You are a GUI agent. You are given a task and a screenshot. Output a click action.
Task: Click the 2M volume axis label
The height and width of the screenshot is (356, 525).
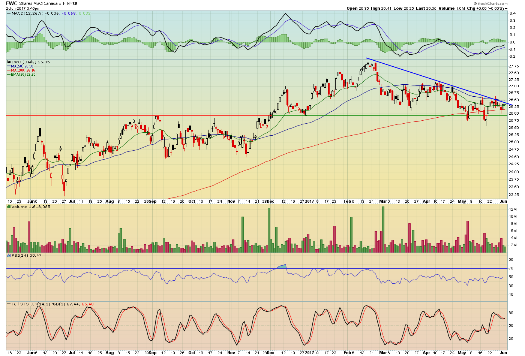[513, 245]
